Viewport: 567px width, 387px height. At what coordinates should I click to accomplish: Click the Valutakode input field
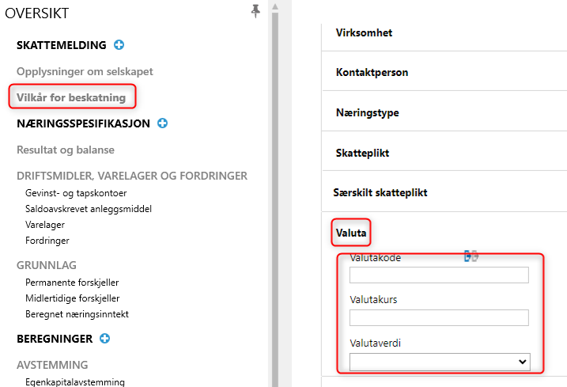[439, 275]
